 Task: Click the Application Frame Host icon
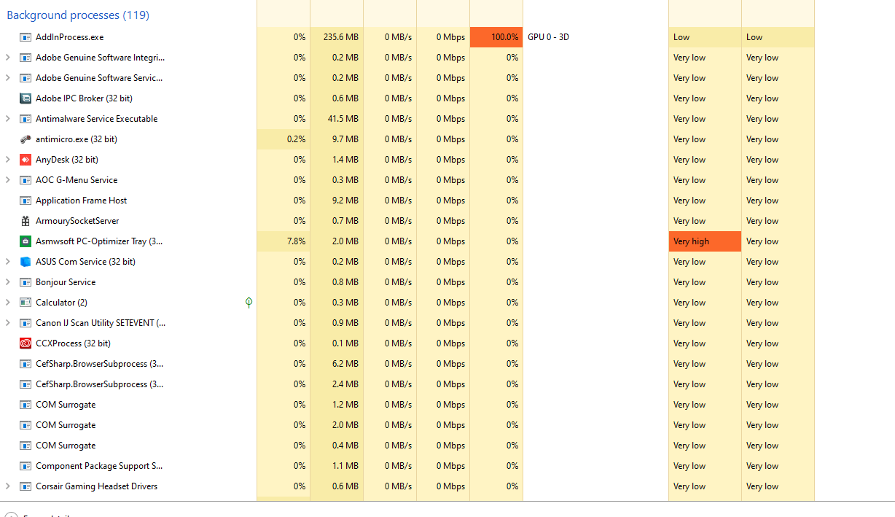pos(26,201)
